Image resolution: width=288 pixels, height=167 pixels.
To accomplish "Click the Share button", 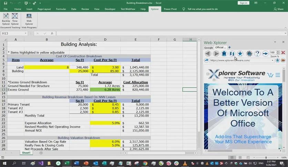I will 278,9.
